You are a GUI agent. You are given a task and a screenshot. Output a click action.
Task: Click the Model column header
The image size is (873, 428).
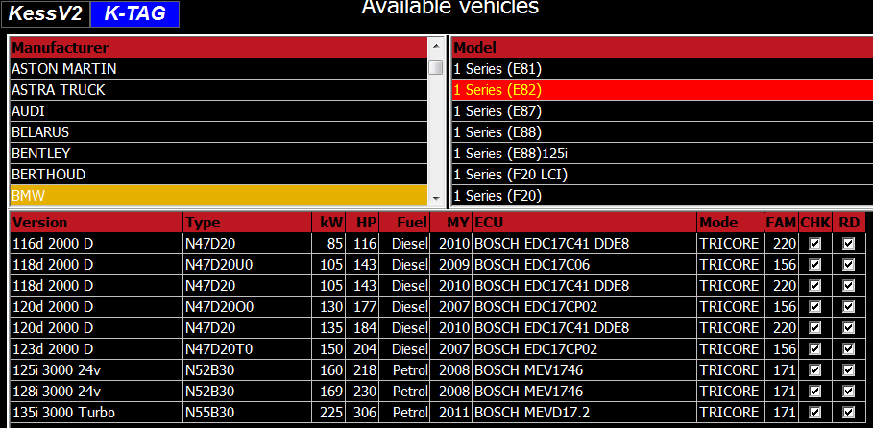[663, 48]
